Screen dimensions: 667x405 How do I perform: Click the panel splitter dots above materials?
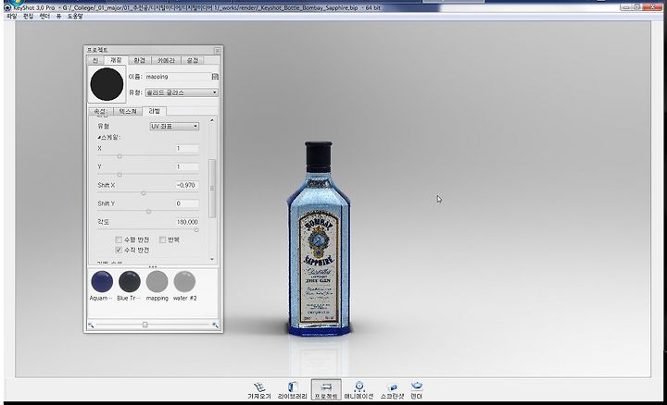[153, 266]
